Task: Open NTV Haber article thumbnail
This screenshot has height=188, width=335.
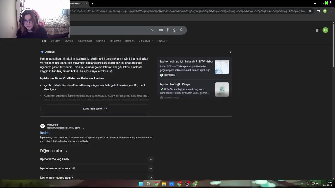Action: pos(222,67)
